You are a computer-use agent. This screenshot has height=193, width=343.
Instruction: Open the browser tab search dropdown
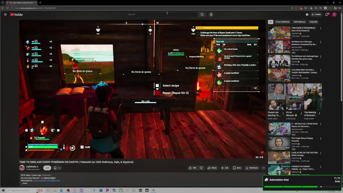2,3
